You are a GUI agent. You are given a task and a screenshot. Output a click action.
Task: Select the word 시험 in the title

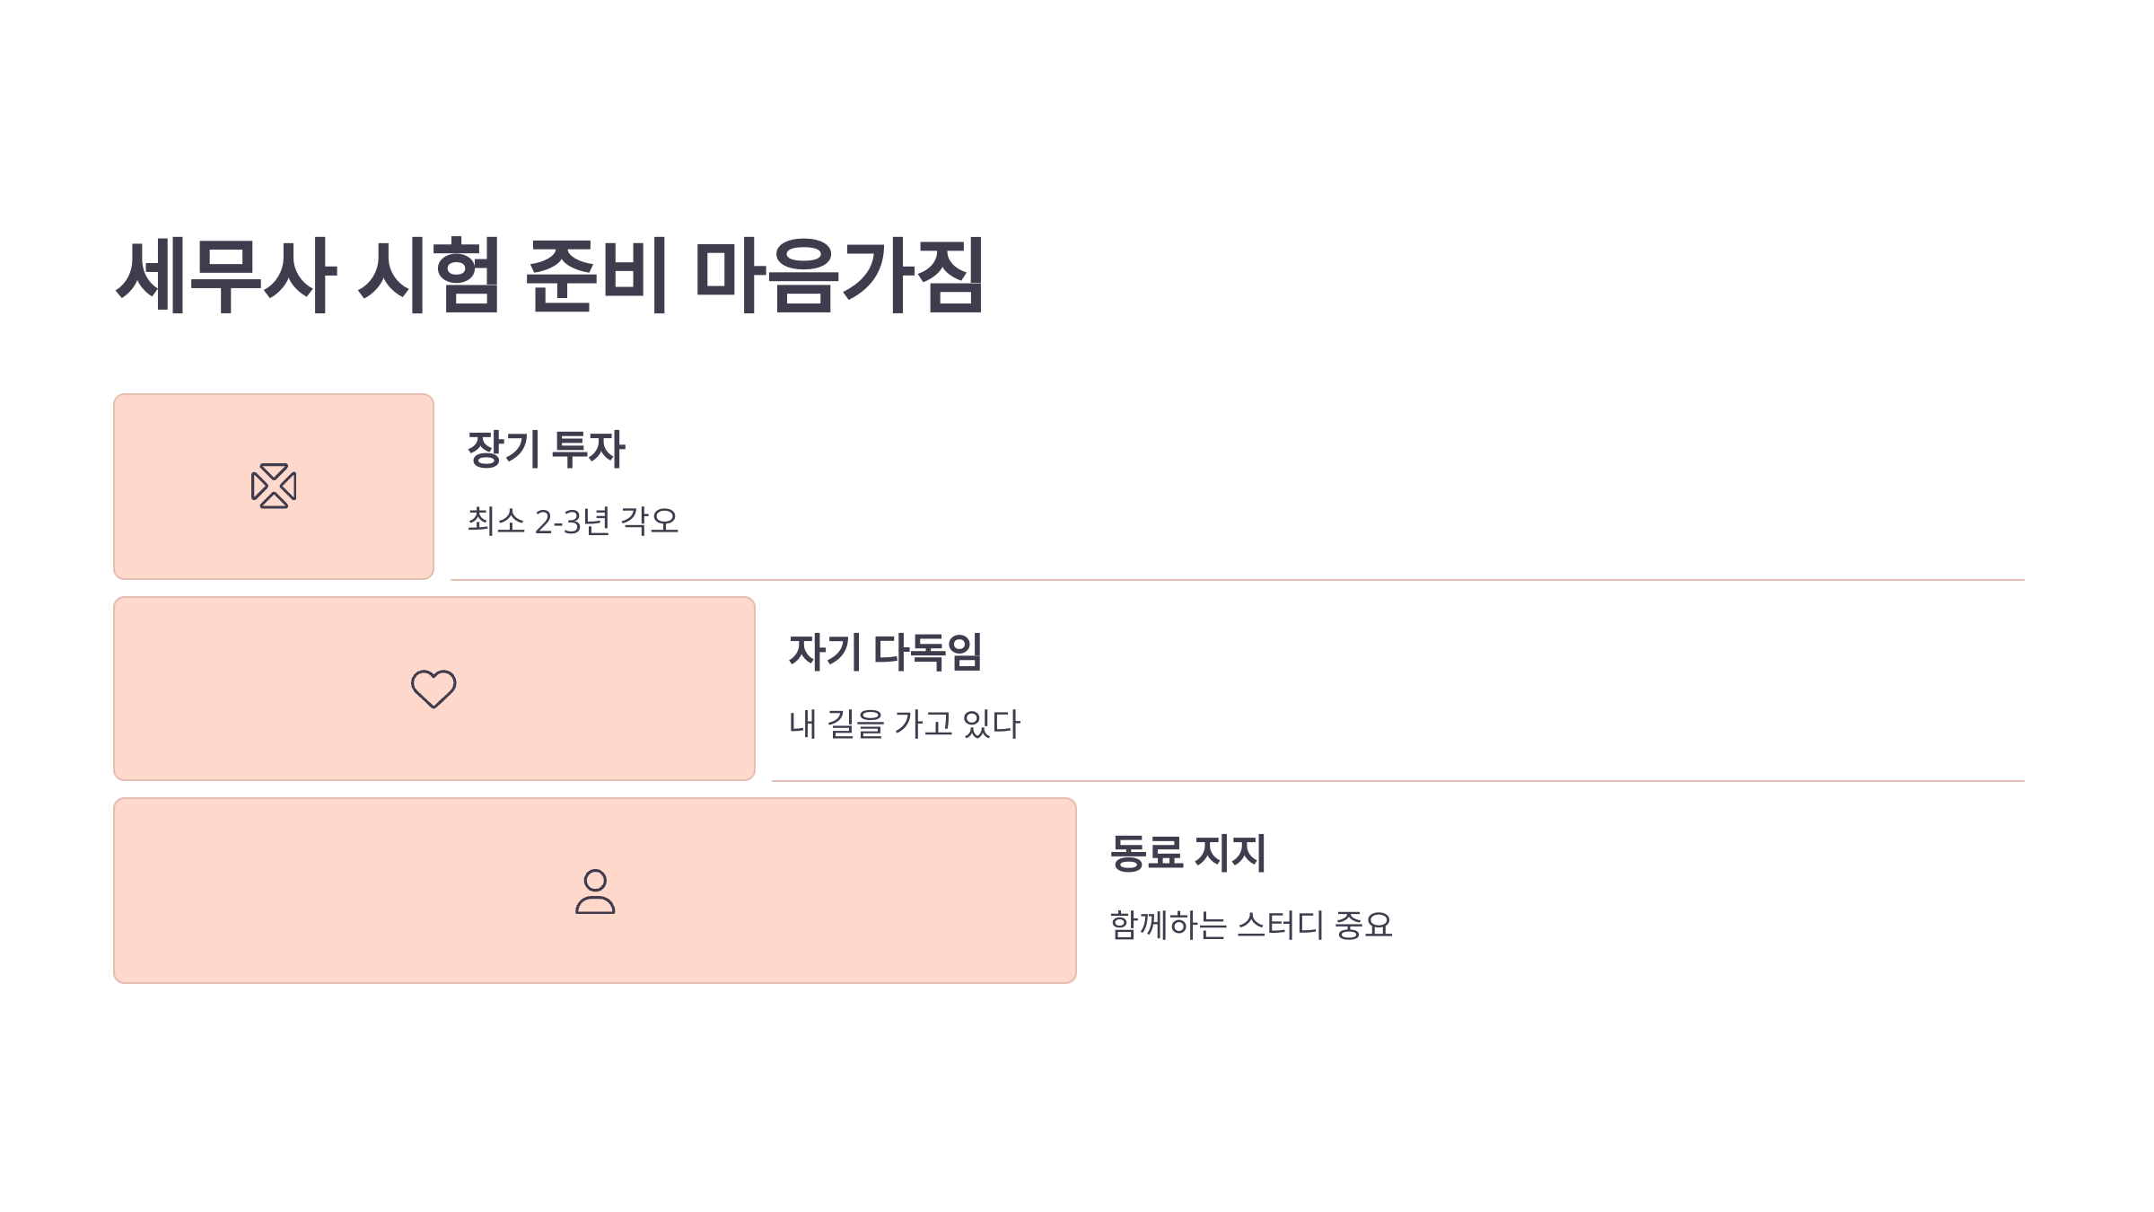[429, 276]
